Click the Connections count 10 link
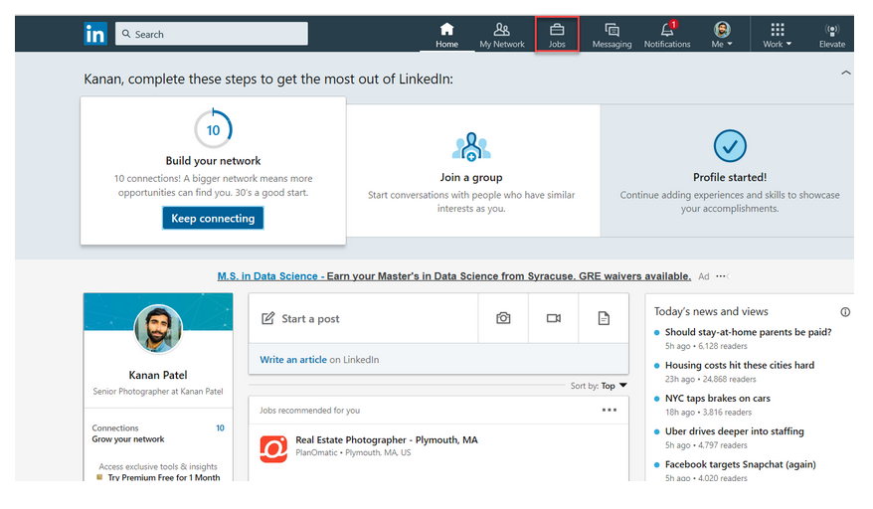The width and height of the screenshot is (873, 509). coord(220,427)
